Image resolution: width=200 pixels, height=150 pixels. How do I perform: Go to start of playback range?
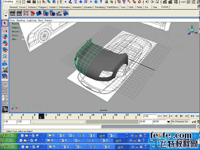point(159,116)
